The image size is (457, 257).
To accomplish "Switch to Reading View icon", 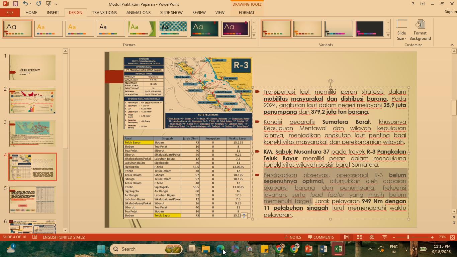I will click(x=372, y=237).
